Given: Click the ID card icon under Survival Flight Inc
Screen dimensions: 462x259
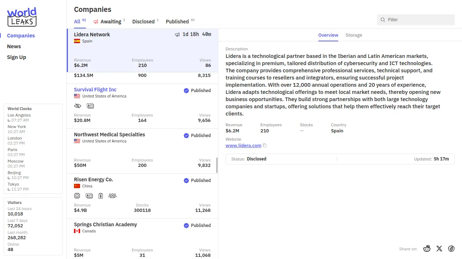Looking at the screenshot, I should (90, 106).
